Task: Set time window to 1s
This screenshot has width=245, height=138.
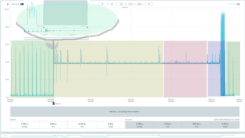Action: [103, 4]
